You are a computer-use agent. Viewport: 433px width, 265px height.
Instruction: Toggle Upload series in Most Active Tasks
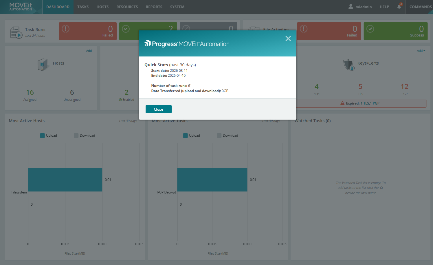[x=192, y=136]
